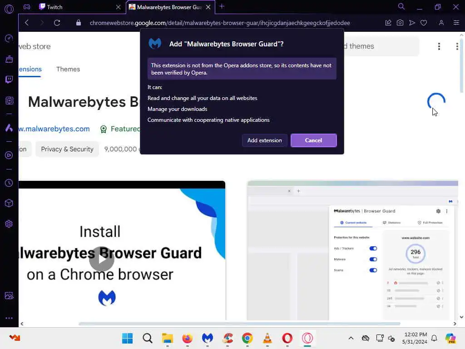Click the Add extension button
465x349 pixels.
pos(265,140)
